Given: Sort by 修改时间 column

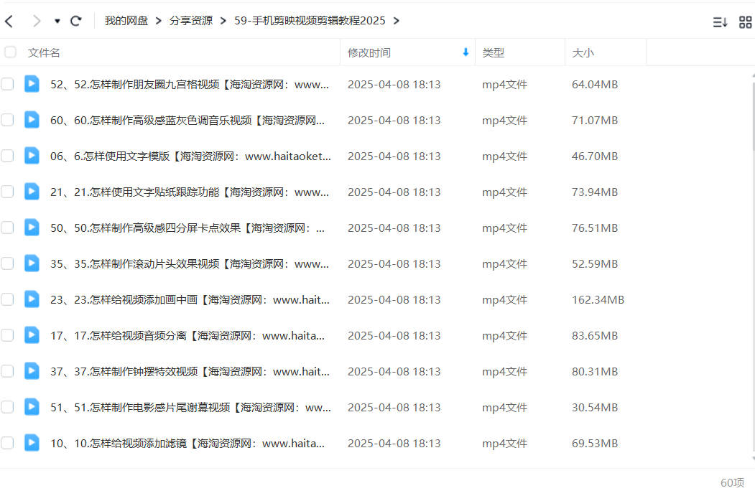Looking at the screenshot, I should 369,53.
